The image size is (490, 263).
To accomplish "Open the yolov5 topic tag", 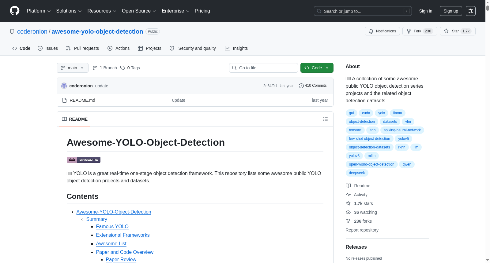I will click(x=403, y=139).
